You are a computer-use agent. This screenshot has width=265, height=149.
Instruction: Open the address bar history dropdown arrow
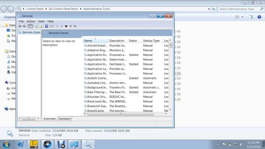(x=209, y=9)
